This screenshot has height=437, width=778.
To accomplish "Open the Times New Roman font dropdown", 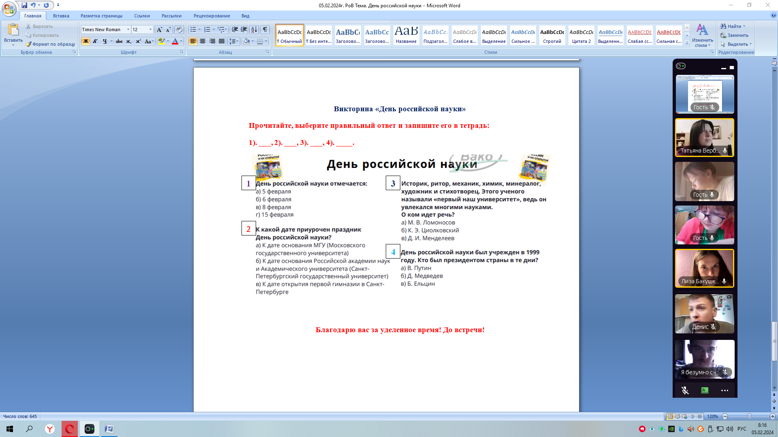I will coord(128,30).
